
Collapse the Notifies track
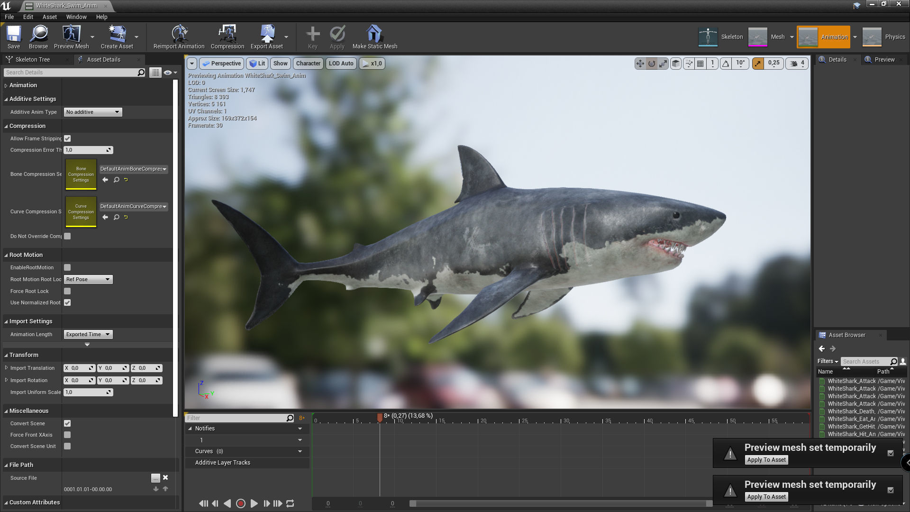pyautogui.click(x=190, y=429)
